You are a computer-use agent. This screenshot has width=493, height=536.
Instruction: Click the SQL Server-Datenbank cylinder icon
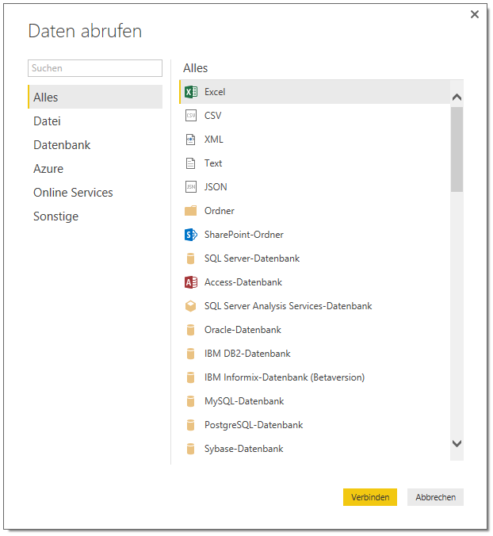[191, 258]
